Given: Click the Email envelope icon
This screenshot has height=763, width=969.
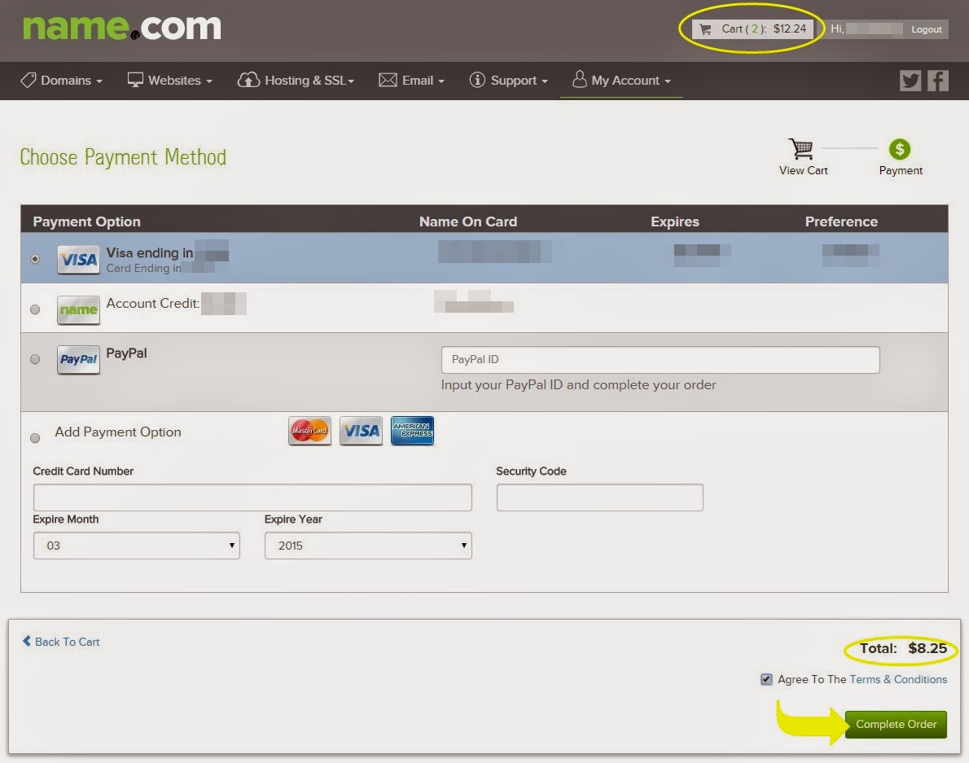Looking at the screenshot, I should point(388,80).
